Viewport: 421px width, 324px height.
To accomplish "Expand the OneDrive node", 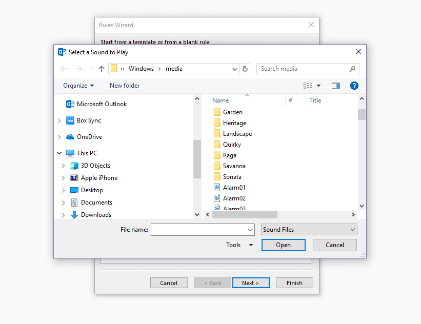I will pos(59,137).
